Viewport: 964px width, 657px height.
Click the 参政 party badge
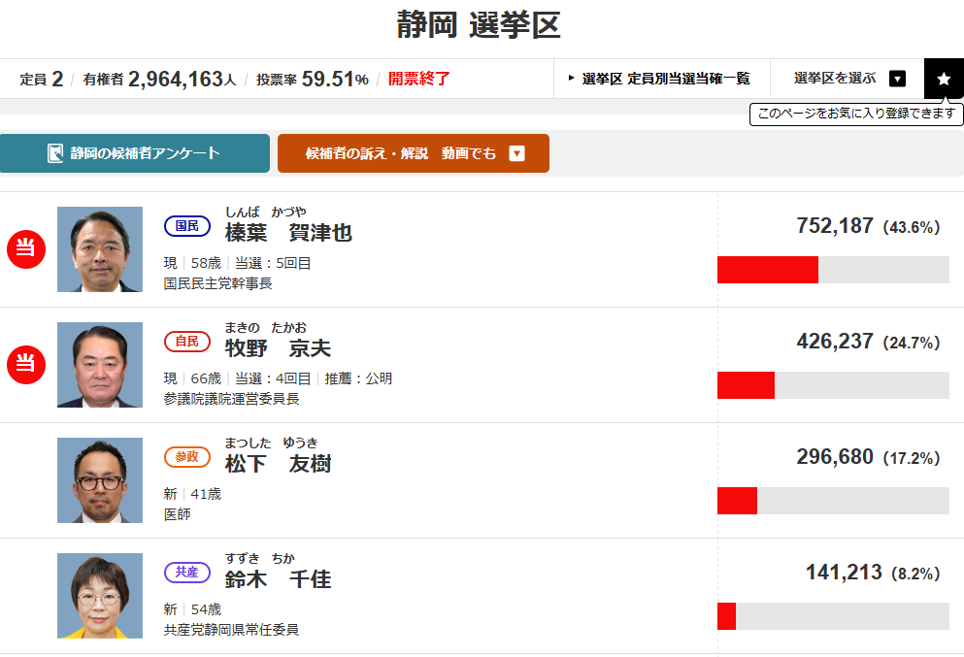point(186,457)
